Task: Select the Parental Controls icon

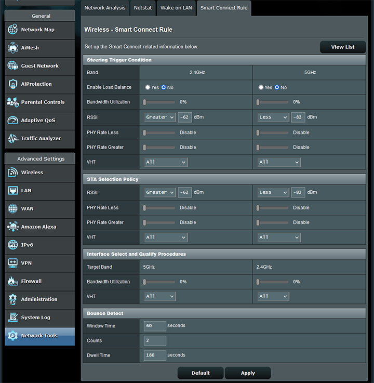Action: (13, 102)
